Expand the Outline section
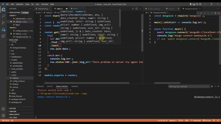 pos(20,108)
